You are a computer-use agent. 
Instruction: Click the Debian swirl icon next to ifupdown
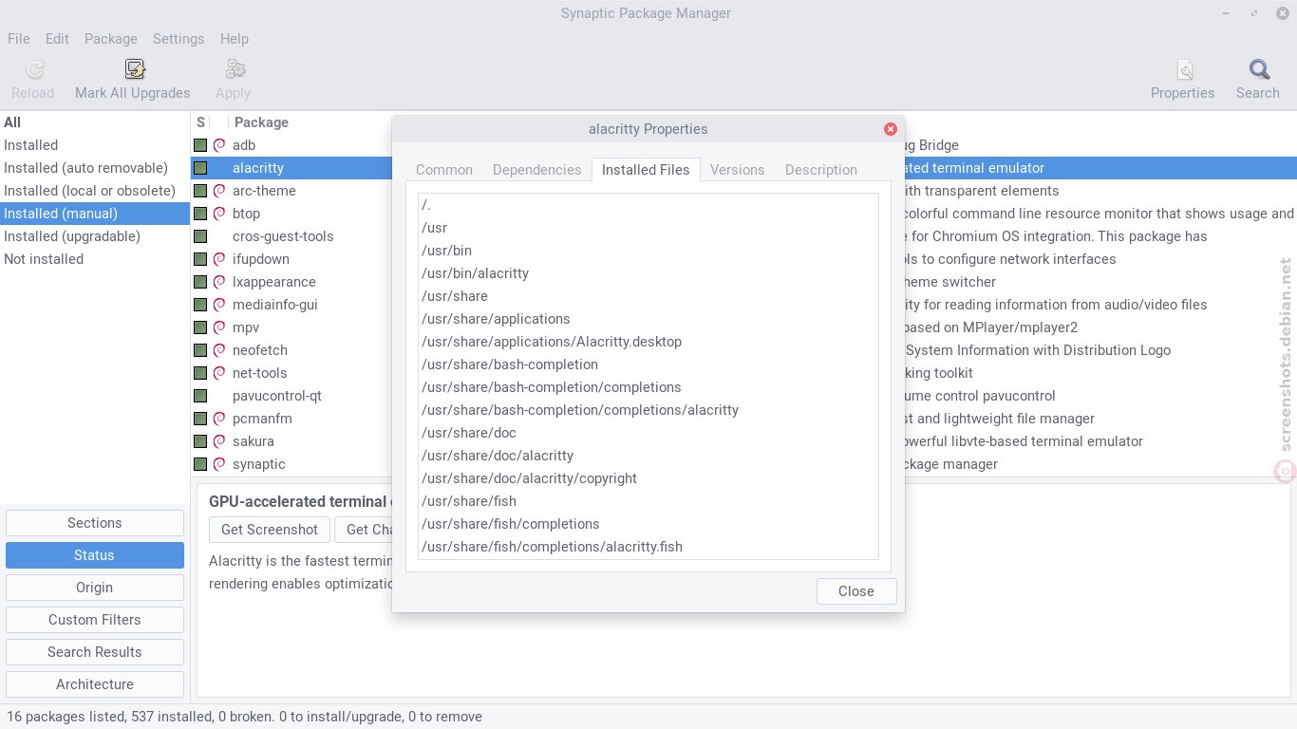[219, 259]
